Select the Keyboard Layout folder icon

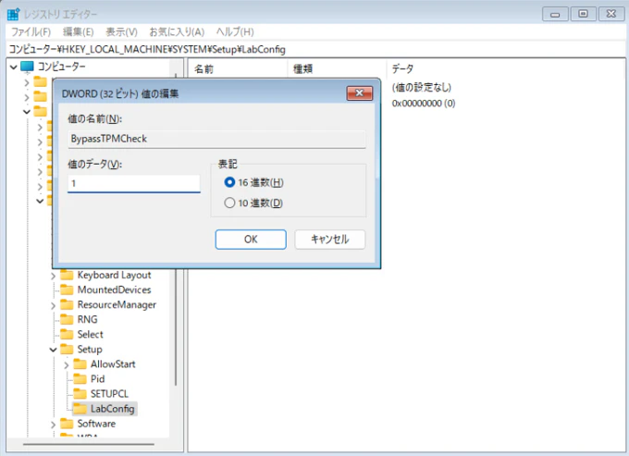pos(67,275)
